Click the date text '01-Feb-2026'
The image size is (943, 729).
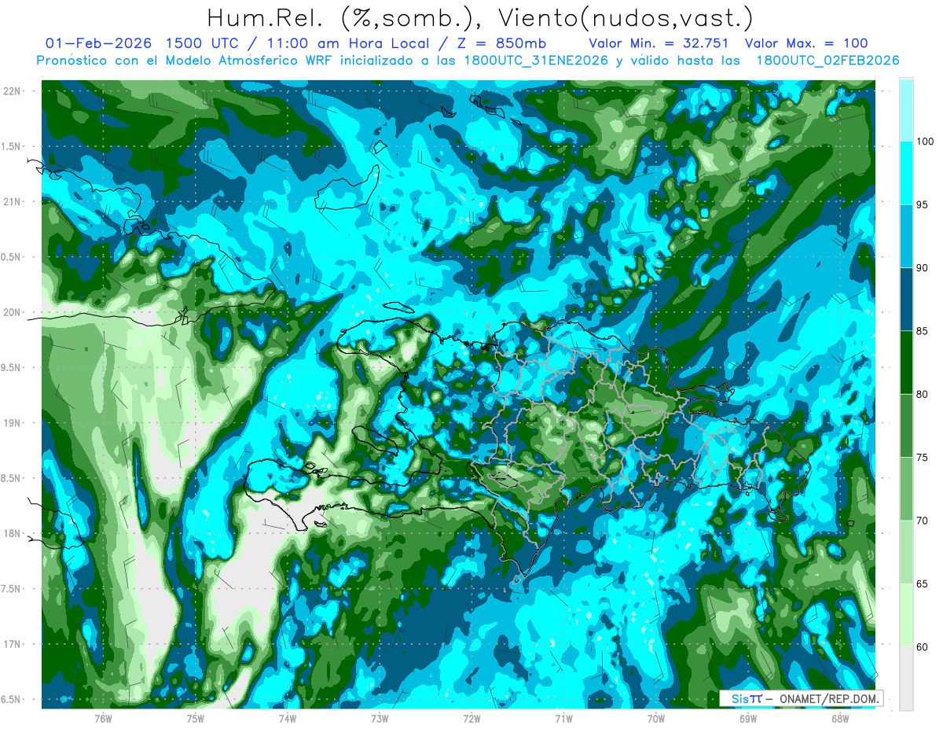coord(98,43)
